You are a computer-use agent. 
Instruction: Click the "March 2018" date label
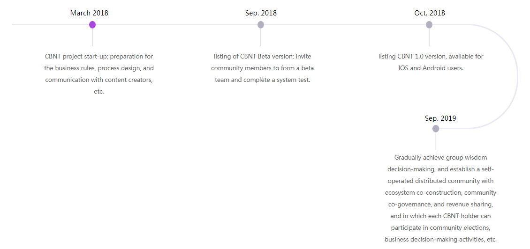89,13
